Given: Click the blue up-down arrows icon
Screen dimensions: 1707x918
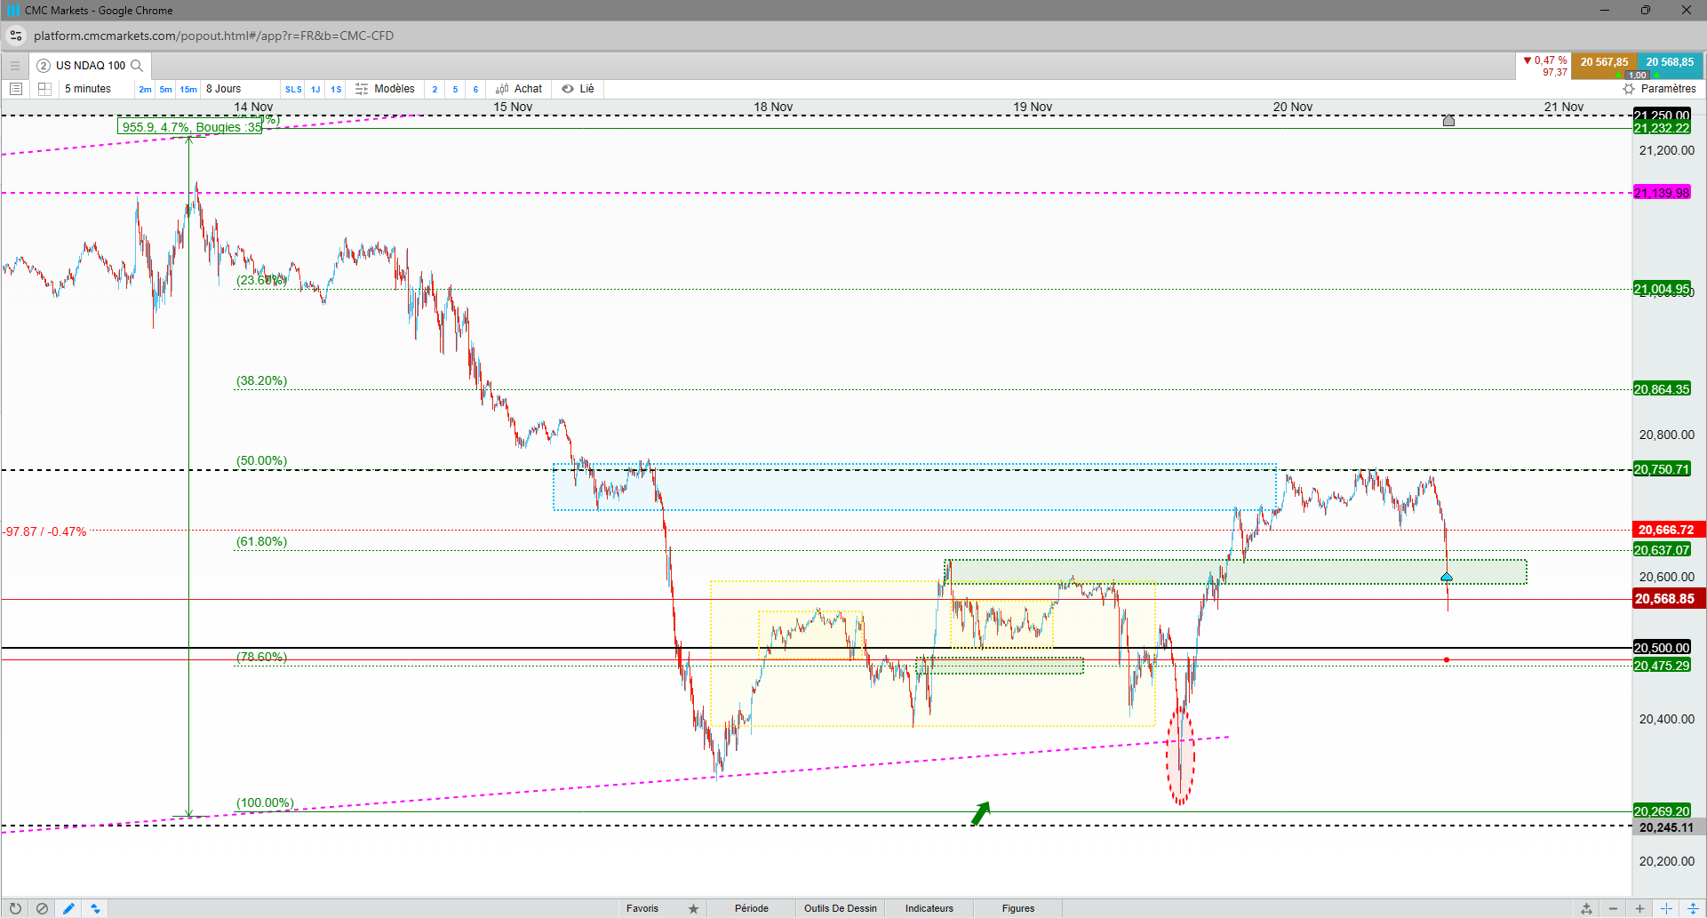Looking at the screenshot, I should point(95,908).
